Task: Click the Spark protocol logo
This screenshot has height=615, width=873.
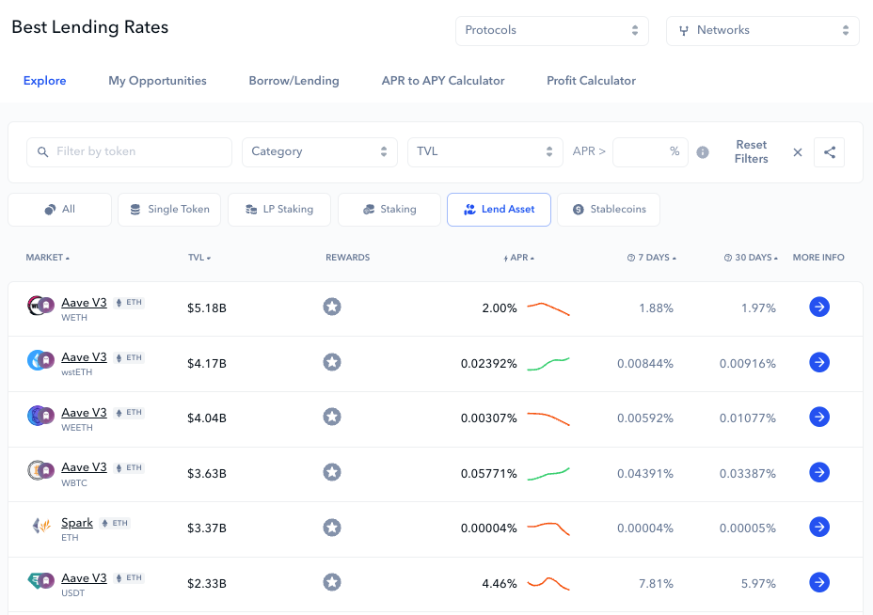Action: click(x=41, y=526)
